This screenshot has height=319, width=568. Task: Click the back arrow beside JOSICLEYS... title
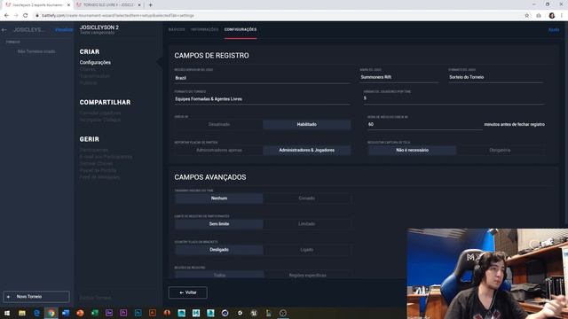point(4,30)
